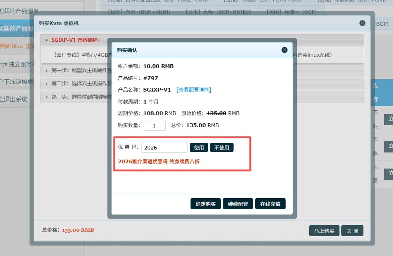This screenshot has height=256, width=393.
Task: Confirm purchase with 确定购买 button
Action: point(205,204)
